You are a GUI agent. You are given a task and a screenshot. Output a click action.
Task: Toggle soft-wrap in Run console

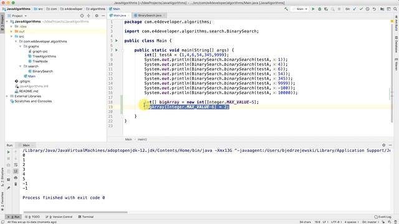point(16,165)
